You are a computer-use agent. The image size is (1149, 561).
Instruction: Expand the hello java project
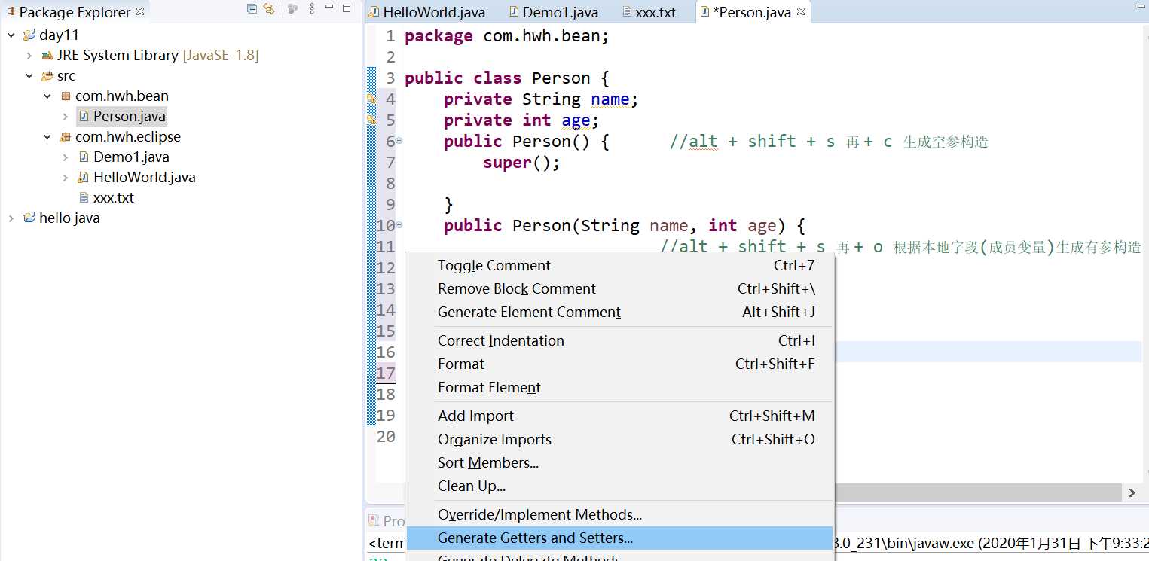click(11, 218)
